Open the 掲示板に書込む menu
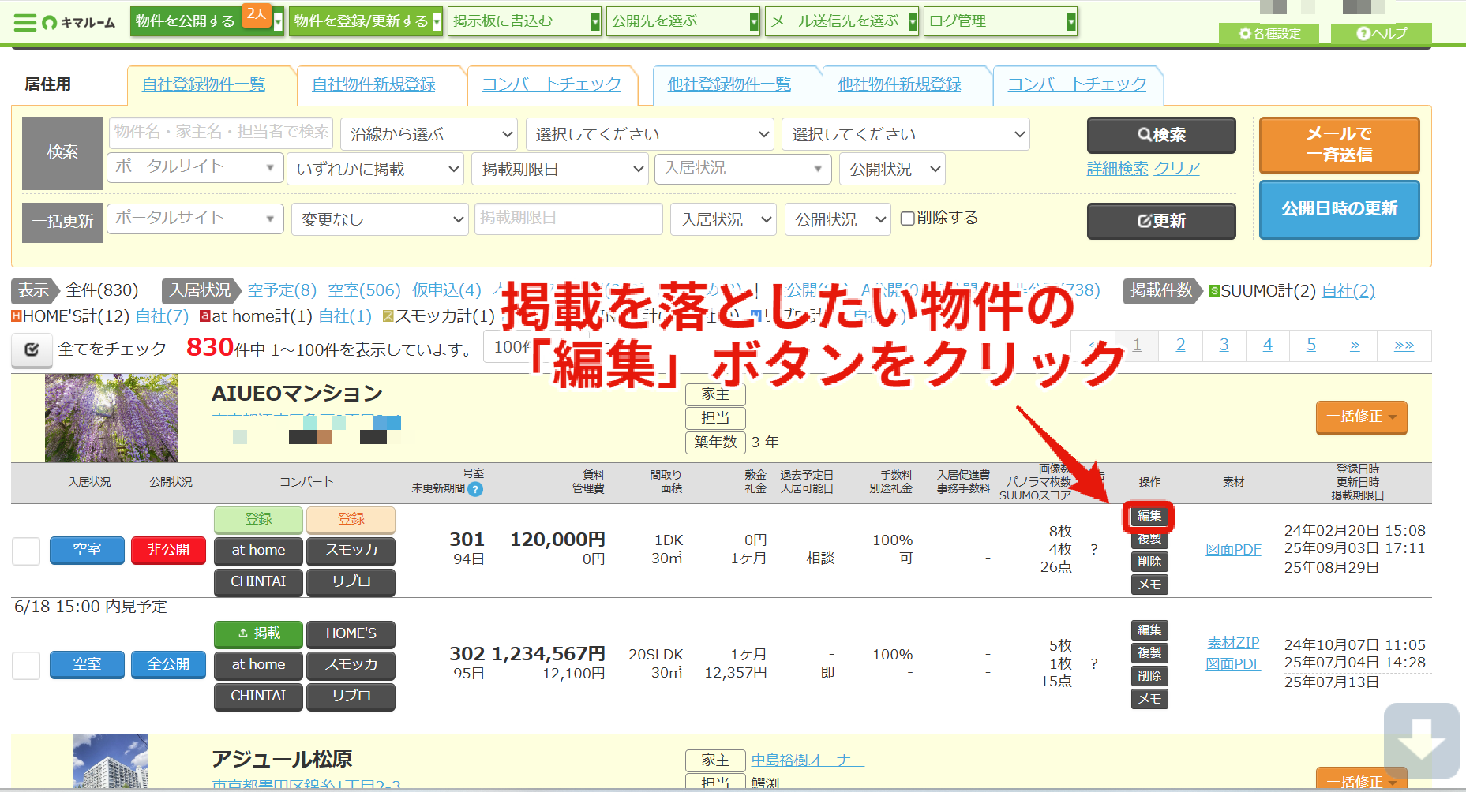This screenshot has width=1466, height=792. coord(524,21)
